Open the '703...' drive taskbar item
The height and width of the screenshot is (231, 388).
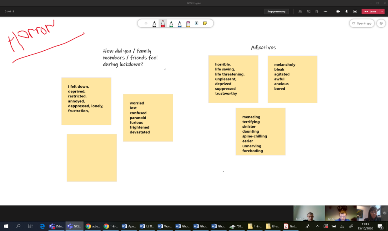237,226
